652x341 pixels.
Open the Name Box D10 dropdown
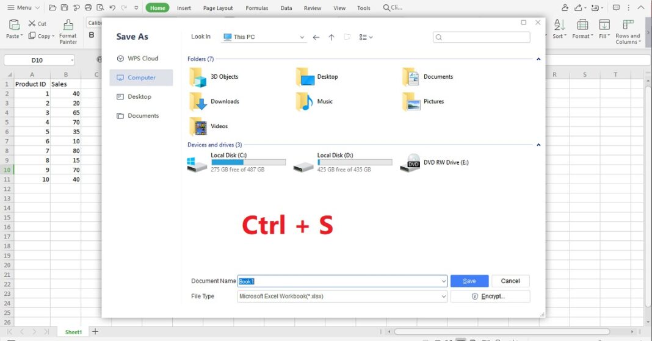[72, 60]
